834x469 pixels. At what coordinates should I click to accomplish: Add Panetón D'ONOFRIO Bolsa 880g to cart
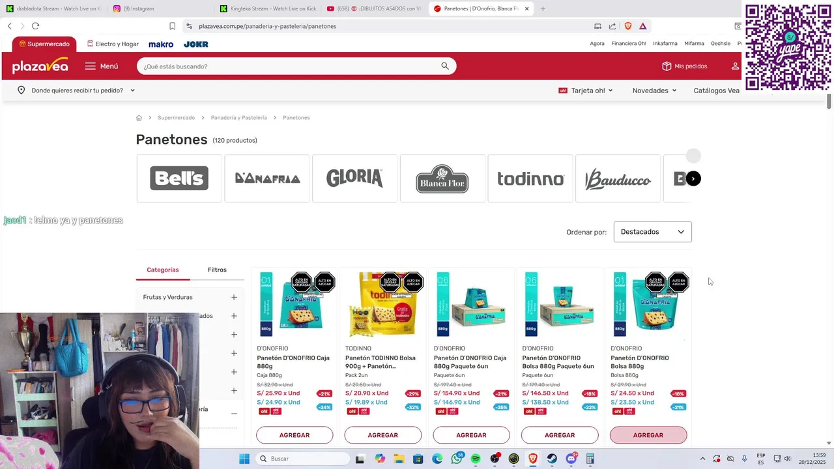[x=648, y=435]
